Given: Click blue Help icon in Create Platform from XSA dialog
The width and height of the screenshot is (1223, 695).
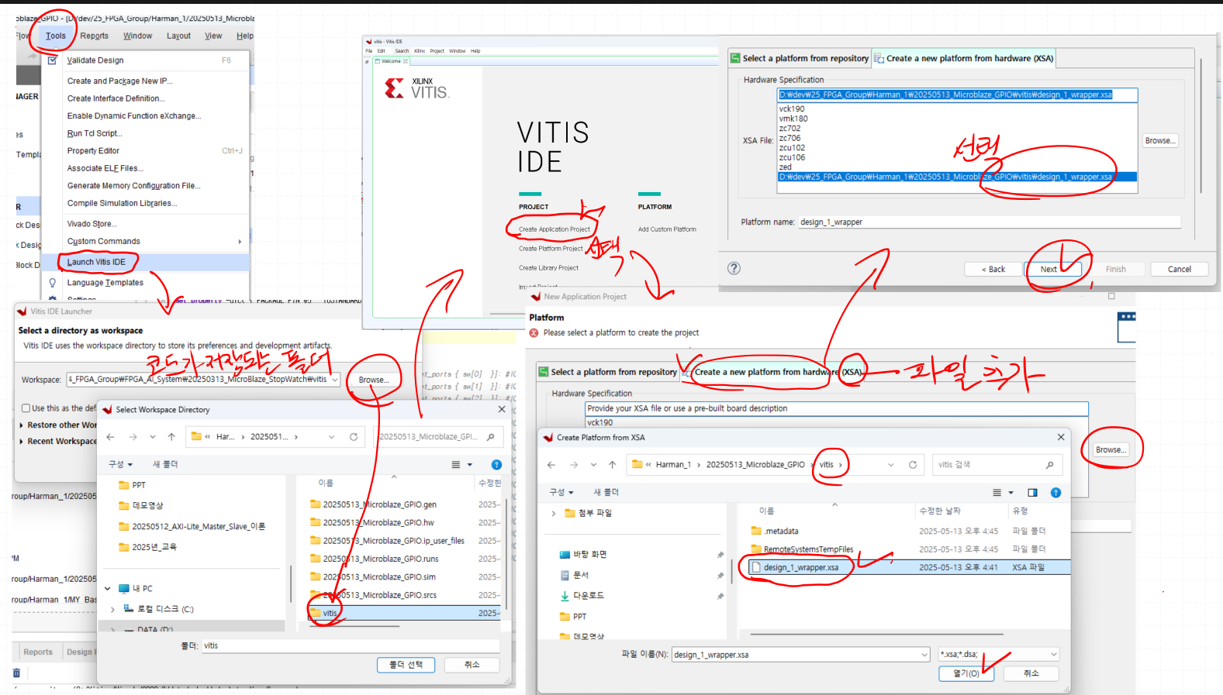Looking at the screenshot, I should (1055, 493).
